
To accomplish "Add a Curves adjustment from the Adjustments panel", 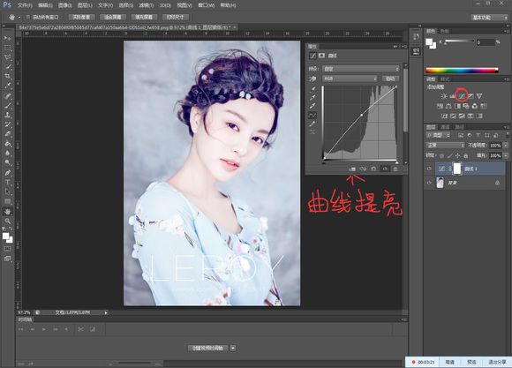I will [x=462, y=95].
